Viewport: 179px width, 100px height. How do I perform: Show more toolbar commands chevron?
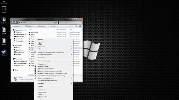[58, 26]
